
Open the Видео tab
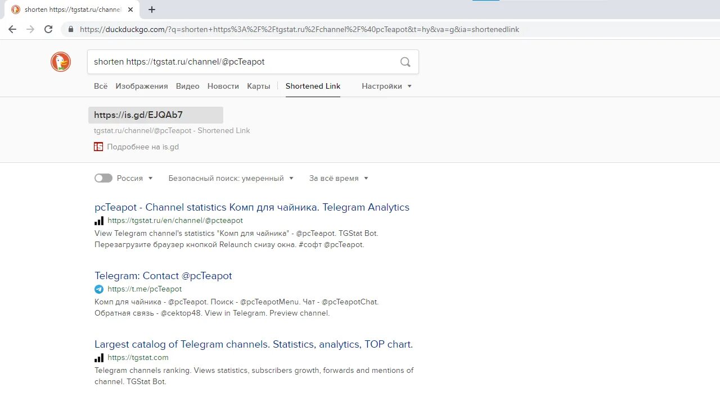(x=187, y=86)
